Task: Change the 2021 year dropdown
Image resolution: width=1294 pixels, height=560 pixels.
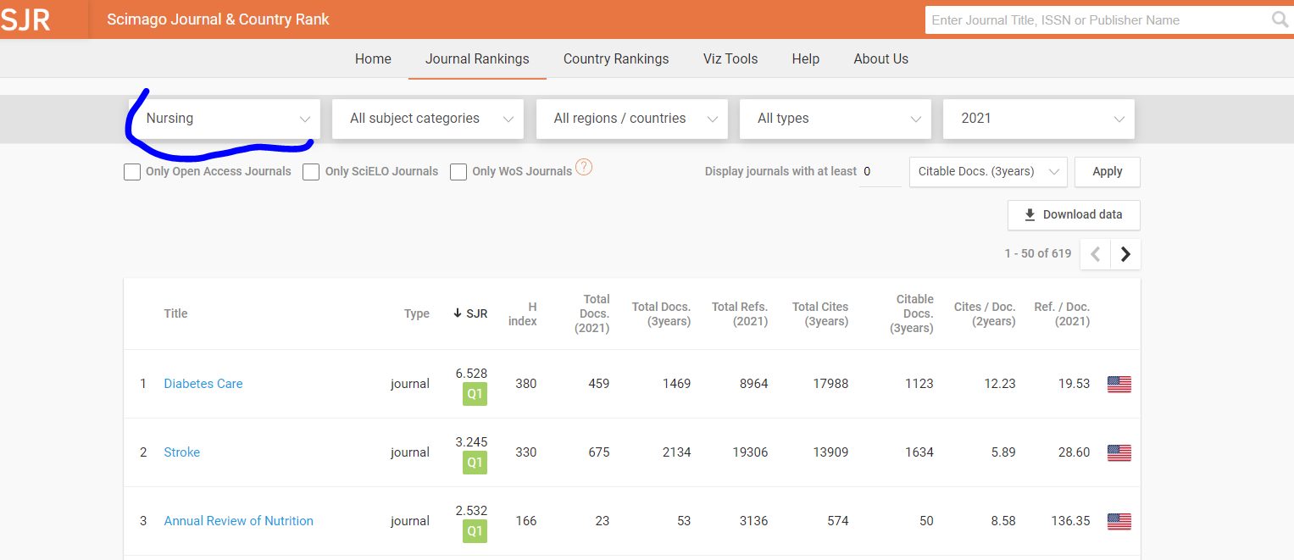Action: pyautogui.click(x=1039, y=119)
